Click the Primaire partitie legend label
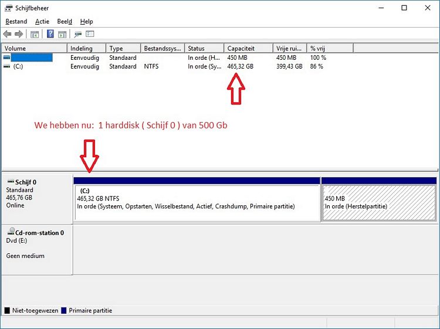440x329 pixels. pos(90,310)
